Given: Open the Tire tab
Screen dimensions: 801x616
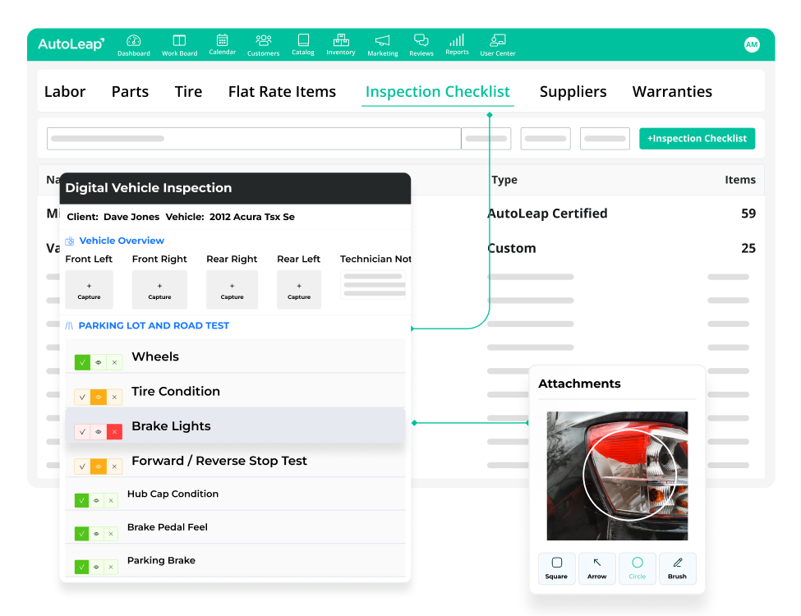Looking at the screenshot, I should [x=188, y=91].
